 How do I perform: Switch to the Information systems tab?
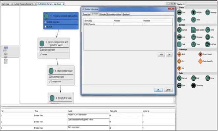tap(114, 14)
